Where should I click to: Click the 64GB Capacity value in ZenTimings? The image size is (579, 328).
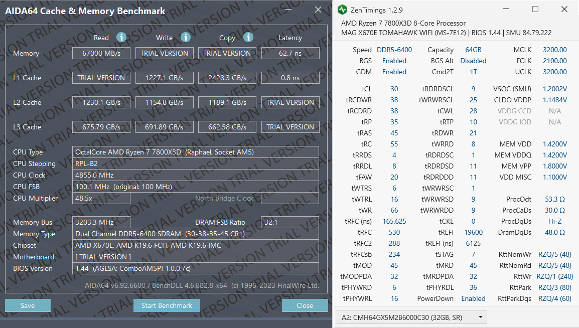(474, 50)
